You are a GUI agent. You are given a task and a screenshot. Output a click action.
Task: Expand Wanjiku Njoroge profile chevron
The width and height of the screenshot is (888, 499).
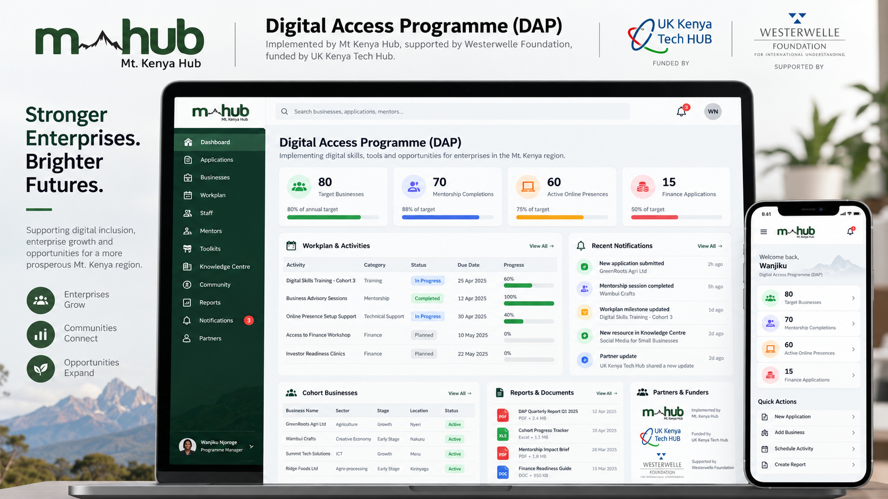point(252,447)
